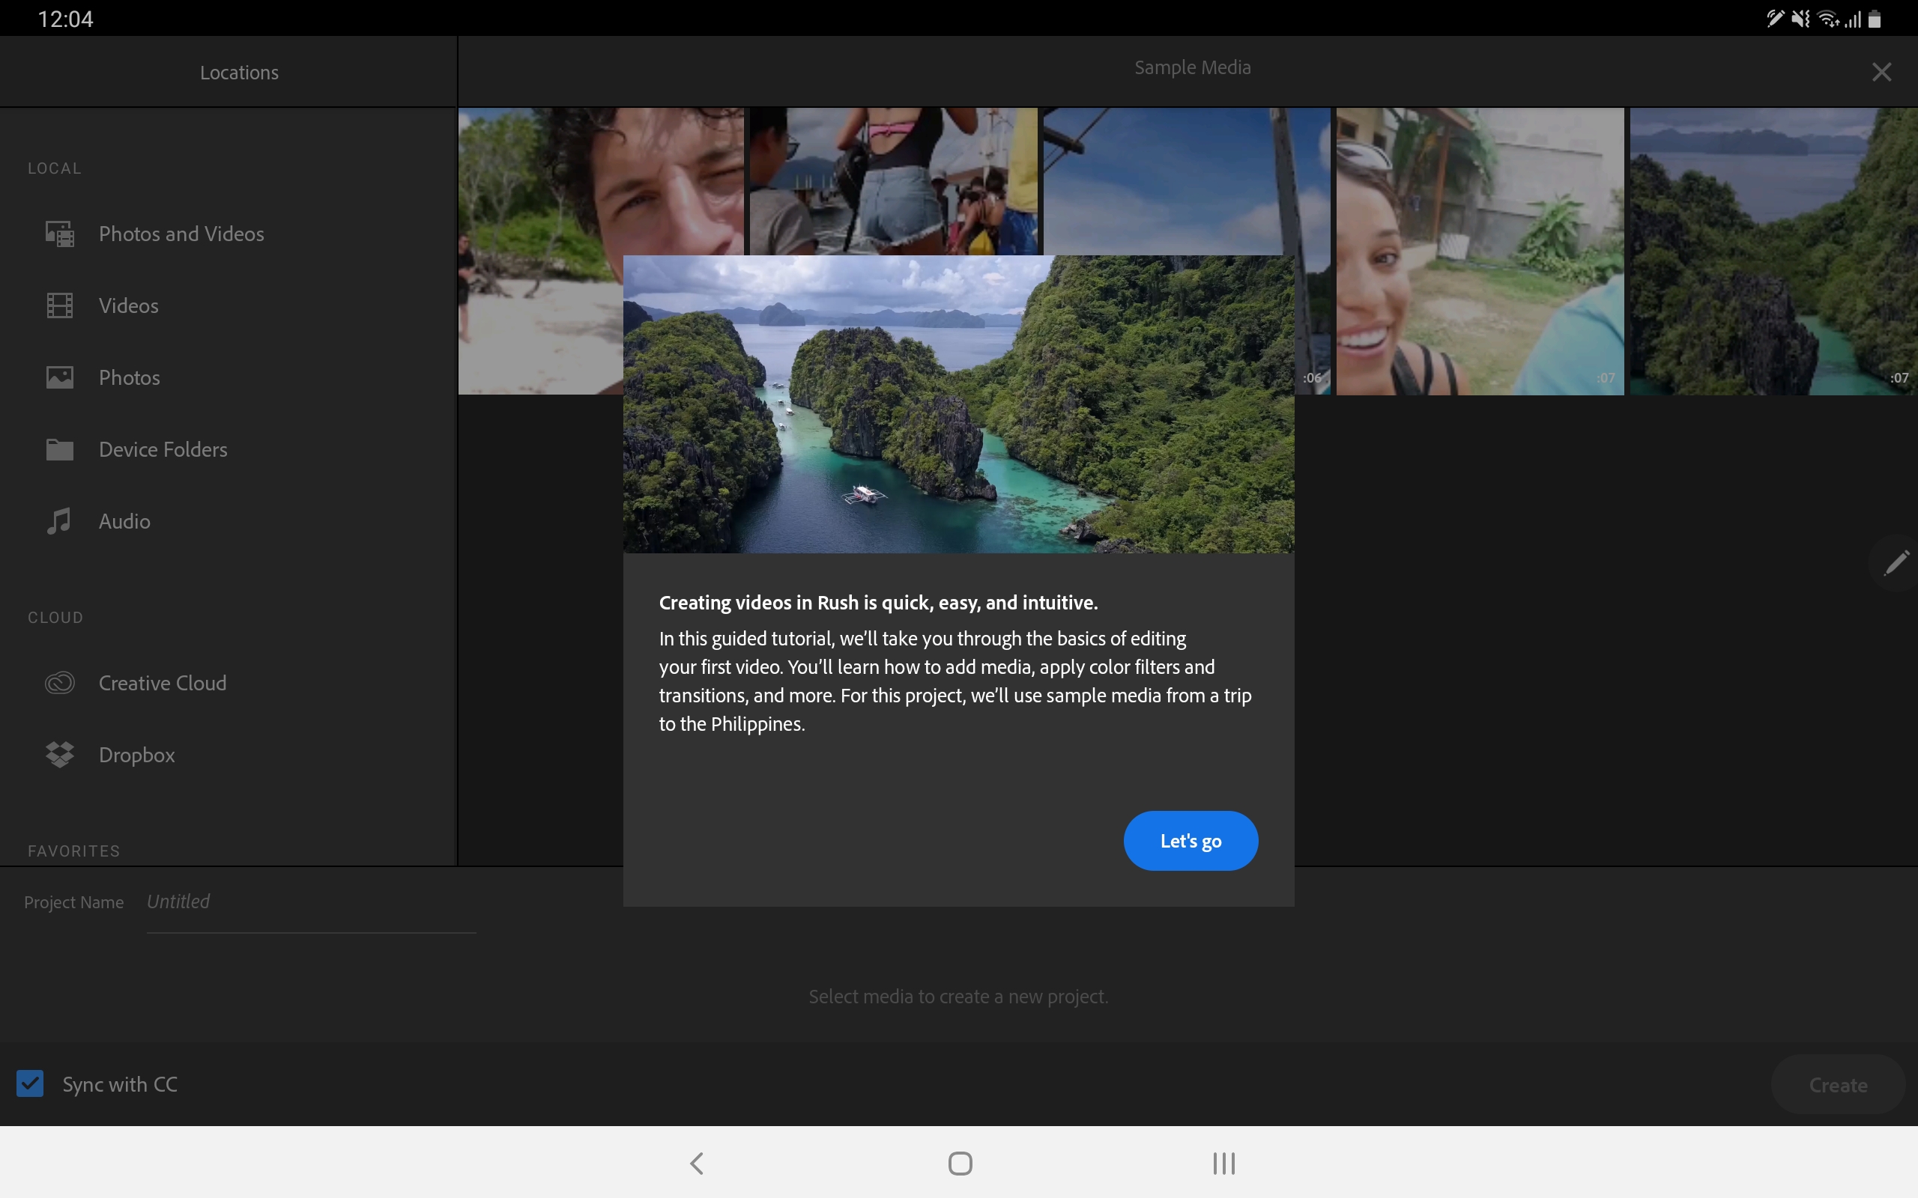The image size is (1918, 1198).
Task: Open Photos and Videos location icon
Action: tap(59, 234)
